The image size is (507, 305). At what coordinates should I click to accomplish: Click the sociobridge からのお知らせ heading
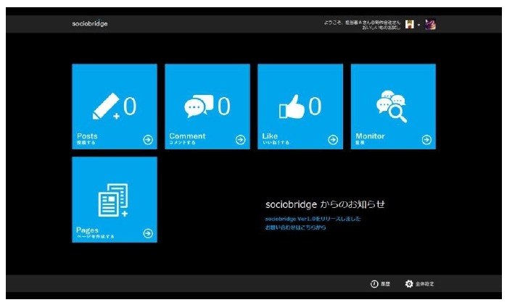325,204
